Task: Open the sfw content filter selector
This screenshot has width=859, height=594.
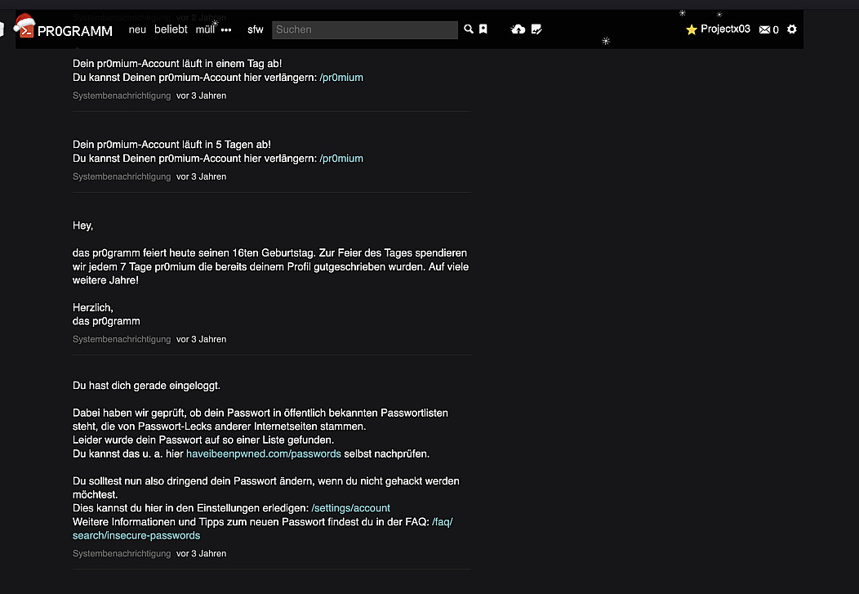Action: (256, 29)
